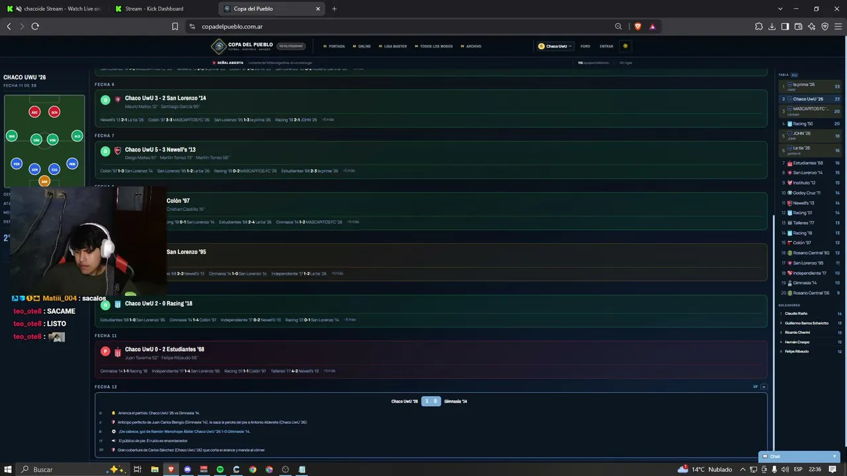This screenshot has width=847, height=476.
Task: Open the Foro link
Action: [585, 46]
